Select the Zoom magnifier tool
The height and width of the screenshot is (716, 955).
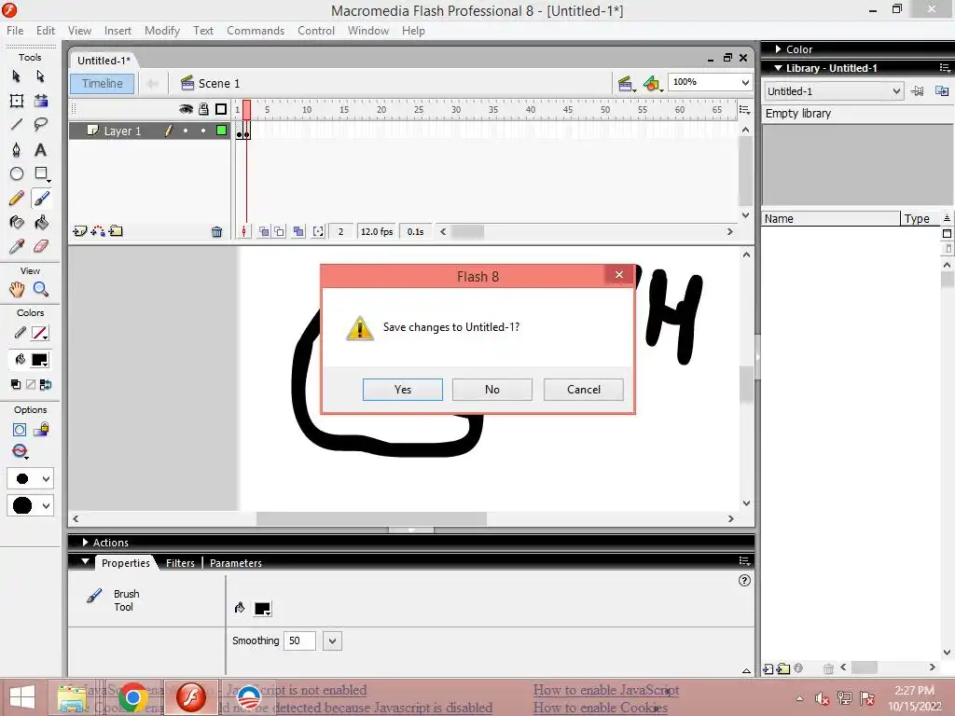click(x=41, y=289)
